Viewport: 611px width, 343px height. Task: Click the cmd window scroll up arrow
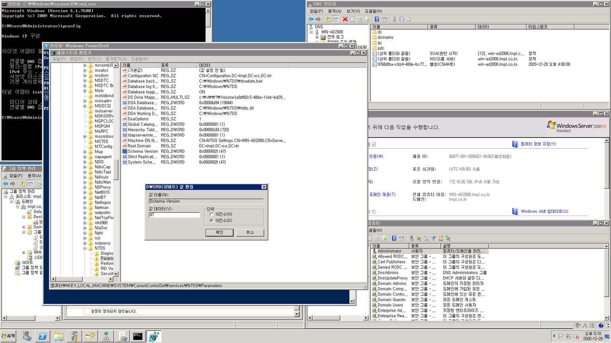pos(208,11)
